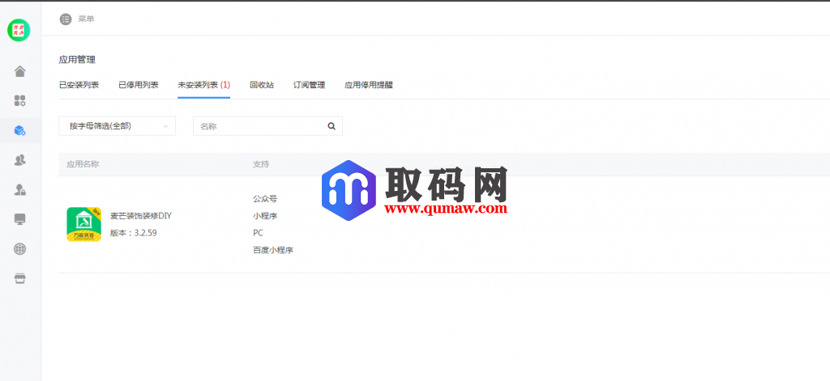
Task: Open the monitor display sidebar icon
Action: (20, 219)
